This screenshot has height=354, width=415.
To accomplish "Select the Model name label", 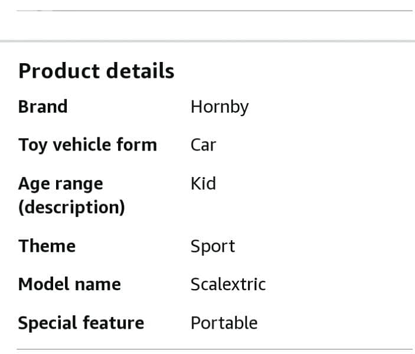I will [69, 284].
